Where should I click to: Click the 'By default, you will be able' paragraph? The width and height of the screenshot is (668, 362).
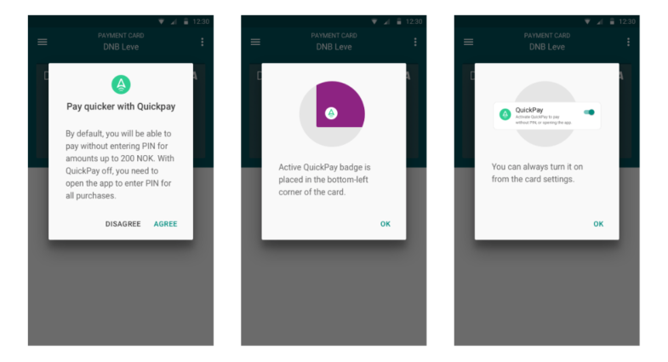point(120,164)
